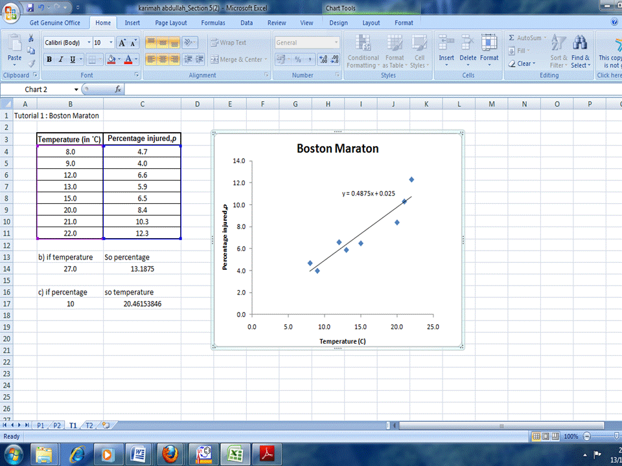Toggle middle align in Alignment group
Screen dimensions: 622x466
pos(163,43)
